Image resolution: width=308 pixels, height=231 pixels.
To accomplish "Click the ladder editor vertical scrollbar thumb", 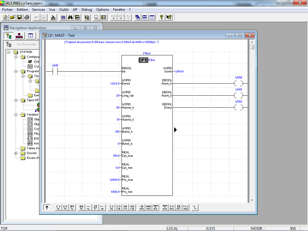I will (x=252, y=47).
